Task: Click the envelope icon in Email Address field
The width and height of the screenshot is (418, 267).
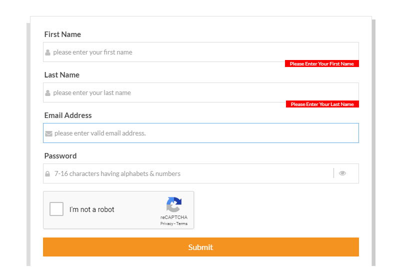Action: pyautogui.click(x=49, y=133)
